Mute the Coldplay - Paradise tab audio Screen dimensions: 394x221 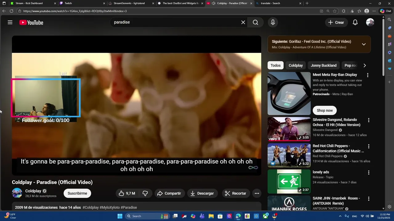pyautogui.click(x=214, y=3)
